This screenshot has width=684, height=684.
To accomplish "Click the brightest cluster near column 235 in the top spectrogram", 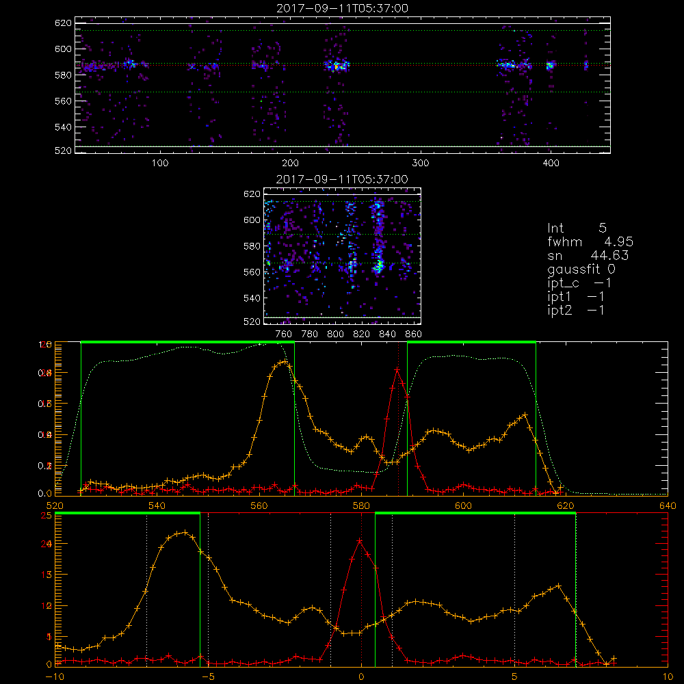I will [337, 66].
